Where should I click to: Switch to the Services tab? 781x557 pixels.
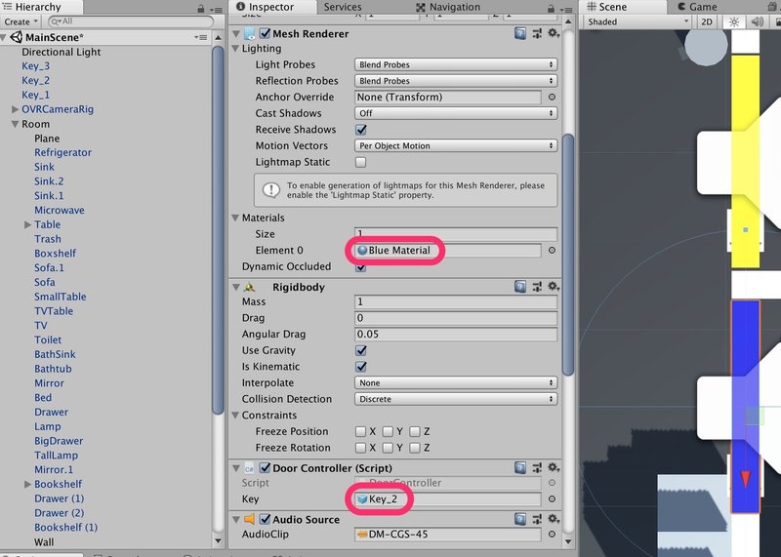pos(343,7)
